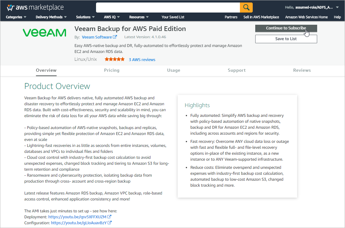This screenshot has height=228, width=345.
Task: Click external link icon after Deployment URL
Action: coord(109,217)
